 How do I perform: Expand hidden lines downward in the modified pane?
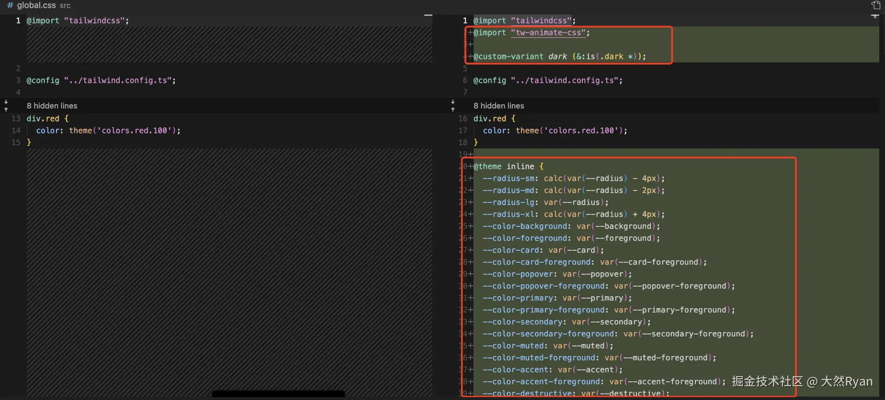[x=453, y=102]
